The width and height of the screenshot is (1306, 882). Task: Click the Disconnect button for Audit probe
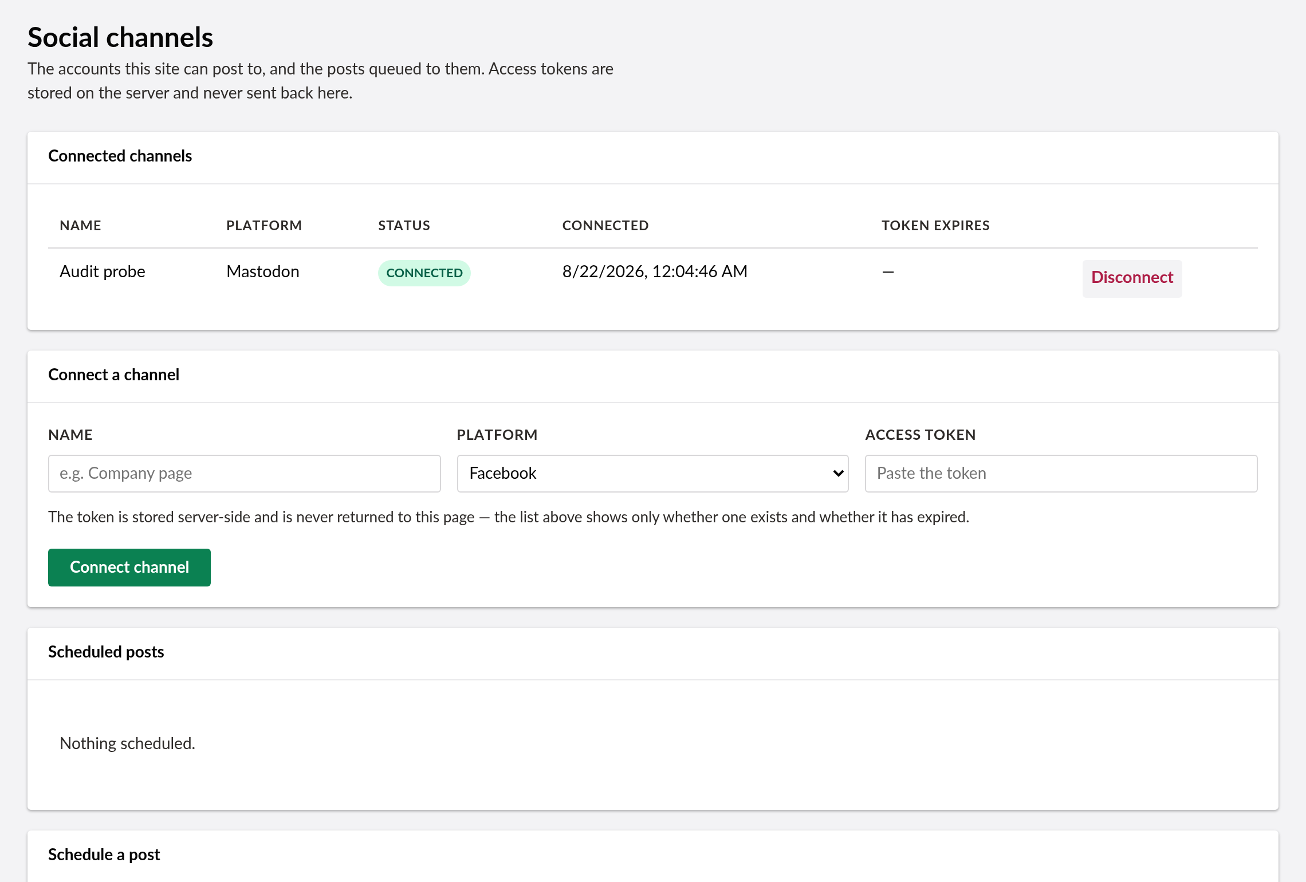[1132, 278]
